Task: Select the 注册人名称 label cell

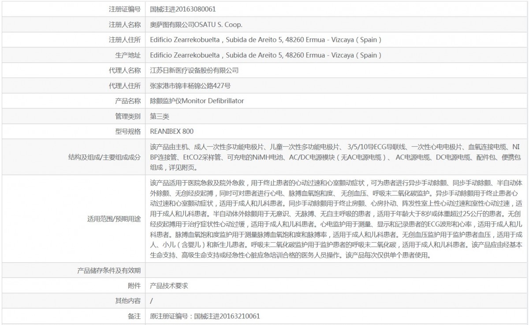Action: (x=125, y=24)
